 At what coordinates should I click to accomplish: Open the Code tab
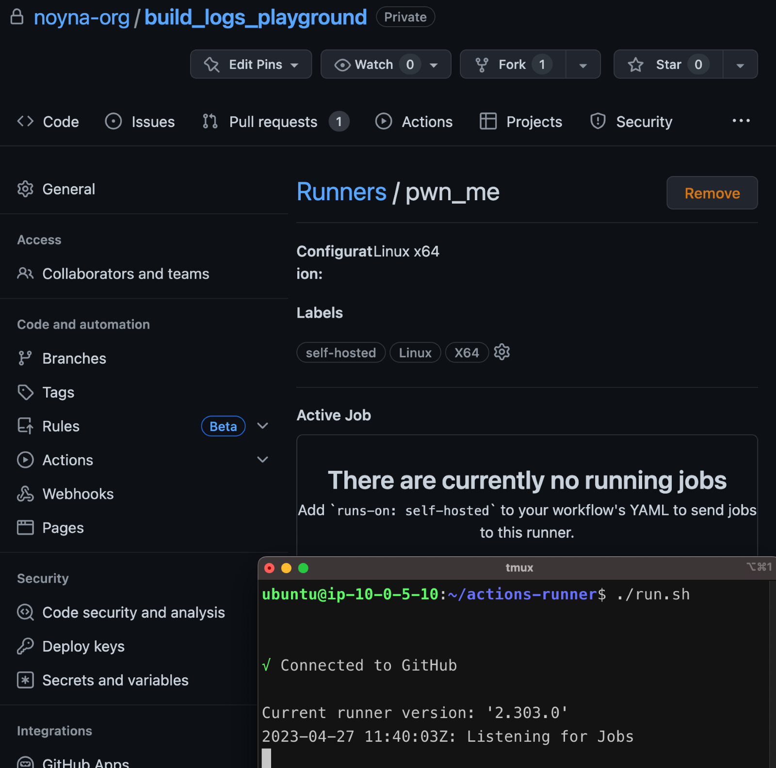point(48,121)
